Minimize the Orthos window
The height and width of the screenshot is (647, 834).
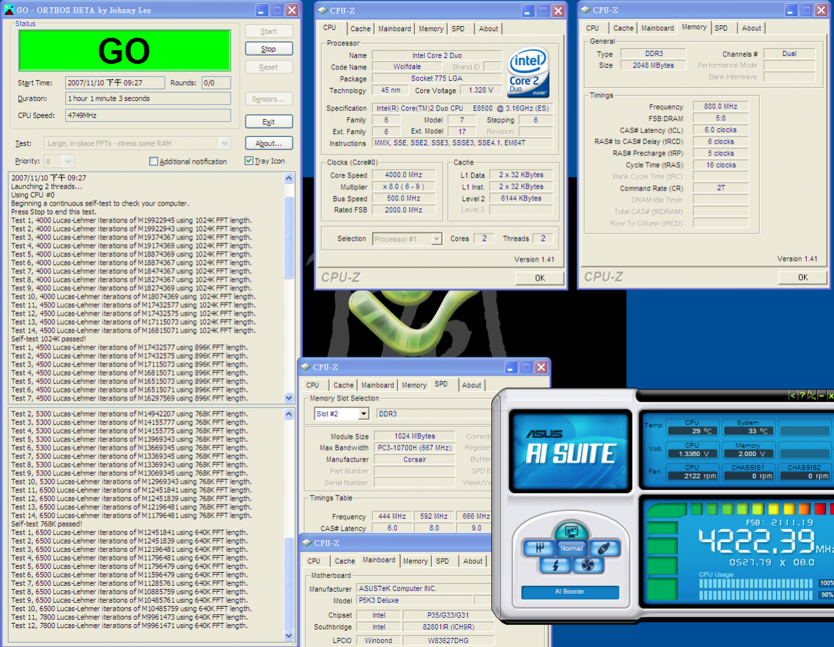point(261,10)
